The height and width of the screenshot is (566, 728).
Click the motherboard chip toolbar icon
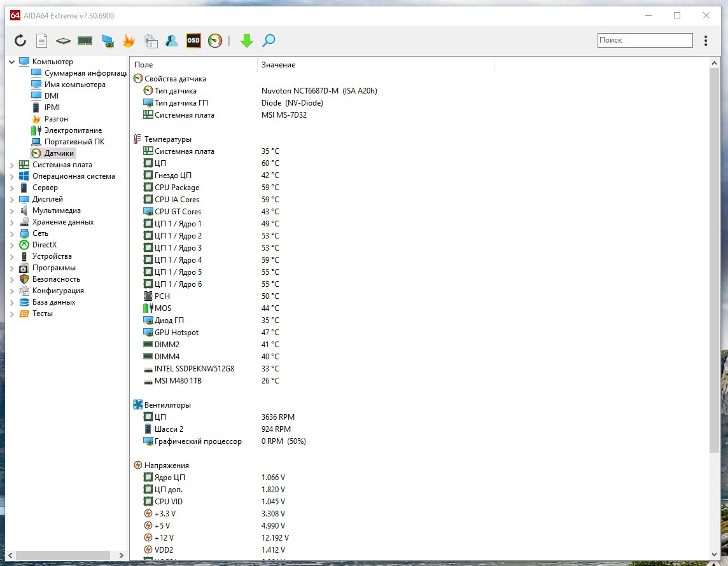click(63, 41)
